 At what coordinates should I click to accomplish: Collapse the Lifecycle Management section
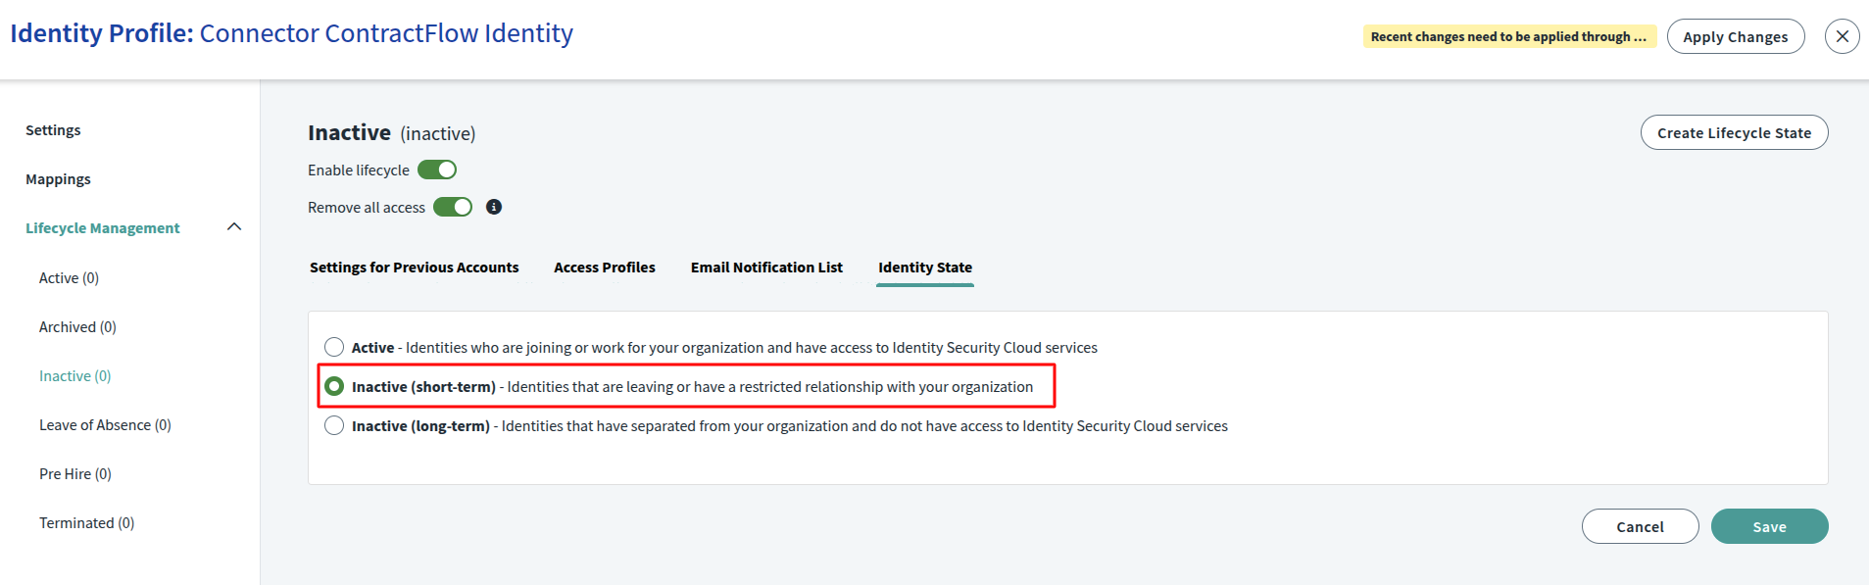(234, 227)
